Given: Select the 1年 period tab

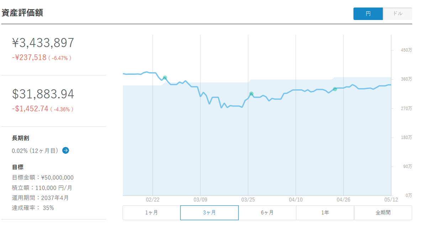Looking at the screenshot, I should click(325, 213).
